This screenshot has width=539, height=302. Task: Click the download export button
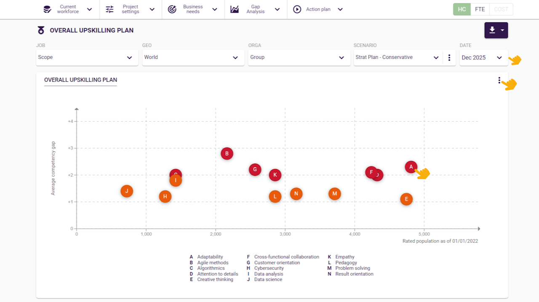pos(496,30)
